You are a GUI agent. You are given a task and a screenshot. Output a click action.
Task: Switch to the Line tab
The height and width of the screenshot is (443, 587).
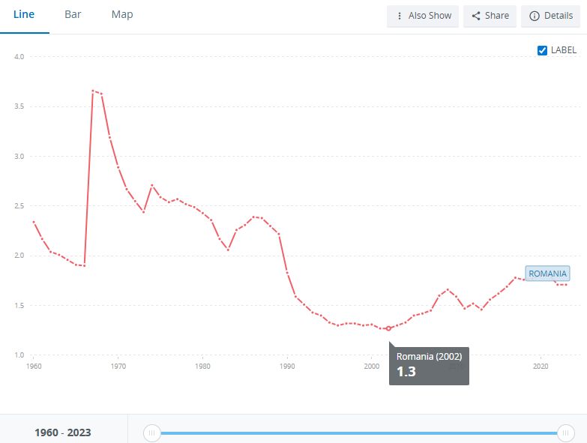coord(24,15)
